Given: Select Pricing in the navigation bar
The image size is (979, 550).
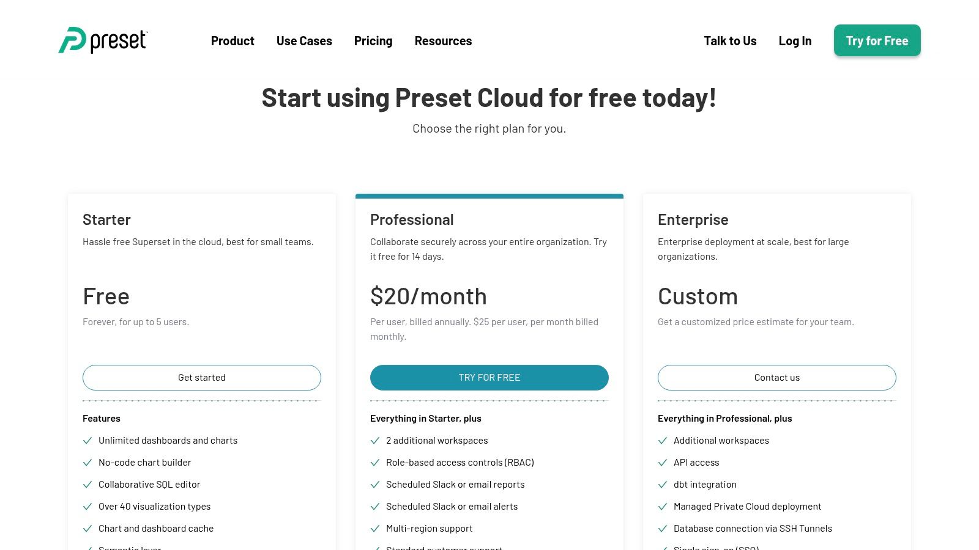Looking at the screenshot, I should click(373, 41).
